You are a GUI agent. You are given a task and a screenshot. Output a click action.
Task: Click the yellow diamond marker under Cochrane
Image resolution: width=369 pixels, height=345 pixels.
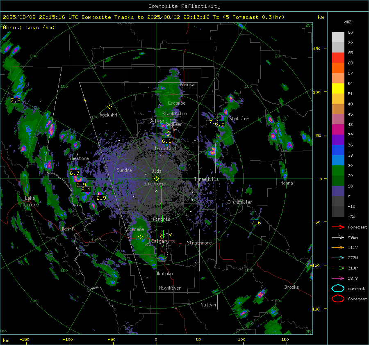coord(140,237)
